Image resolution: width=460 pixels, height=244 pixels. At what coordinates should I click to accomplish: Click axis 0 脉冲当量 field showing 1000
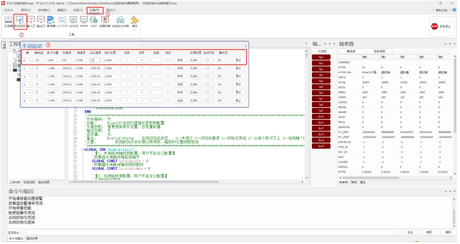click(x=52, y=60)
